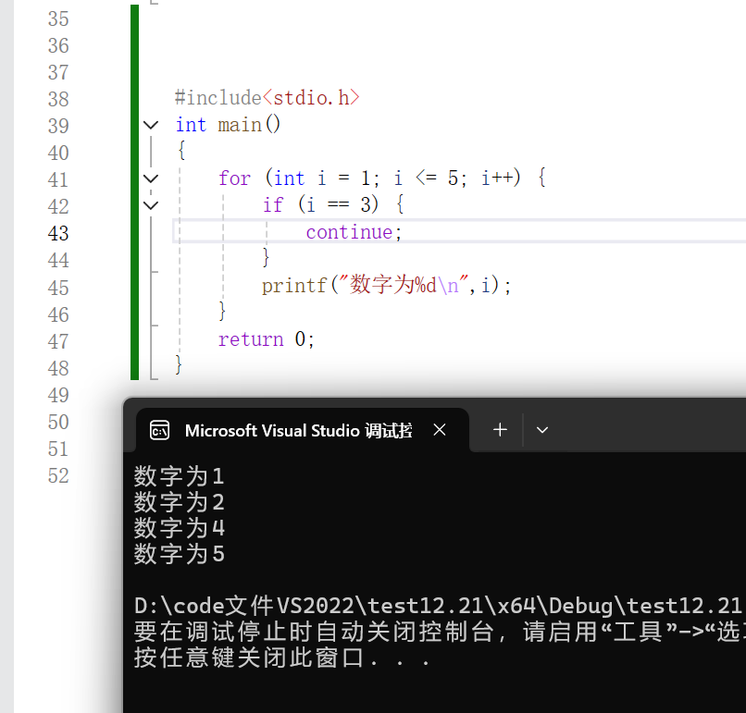Click the + icon to open a new terminal tab
This screenshot has width=746, height=713.
tap(500, 429)
